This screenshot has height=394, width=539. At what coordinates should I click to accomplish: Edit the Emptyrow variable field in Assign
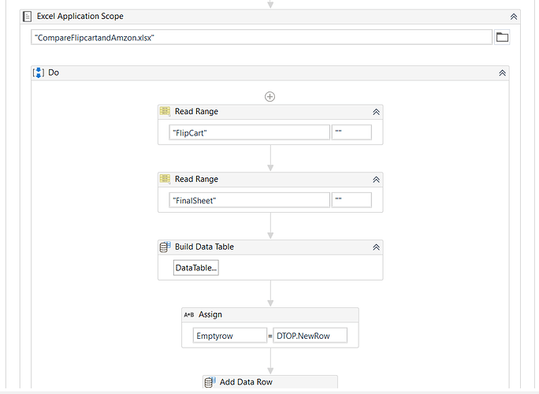[229, 336]
